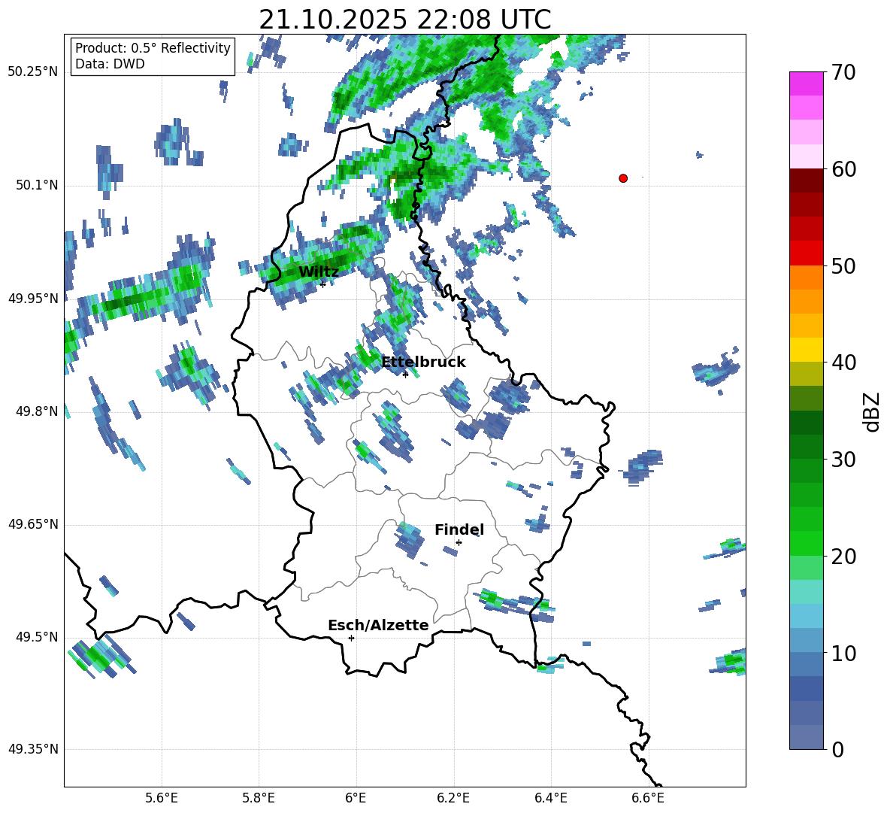Click the 50.1°N latitude label
Screen dimensions: 890x813
(37, 185)
